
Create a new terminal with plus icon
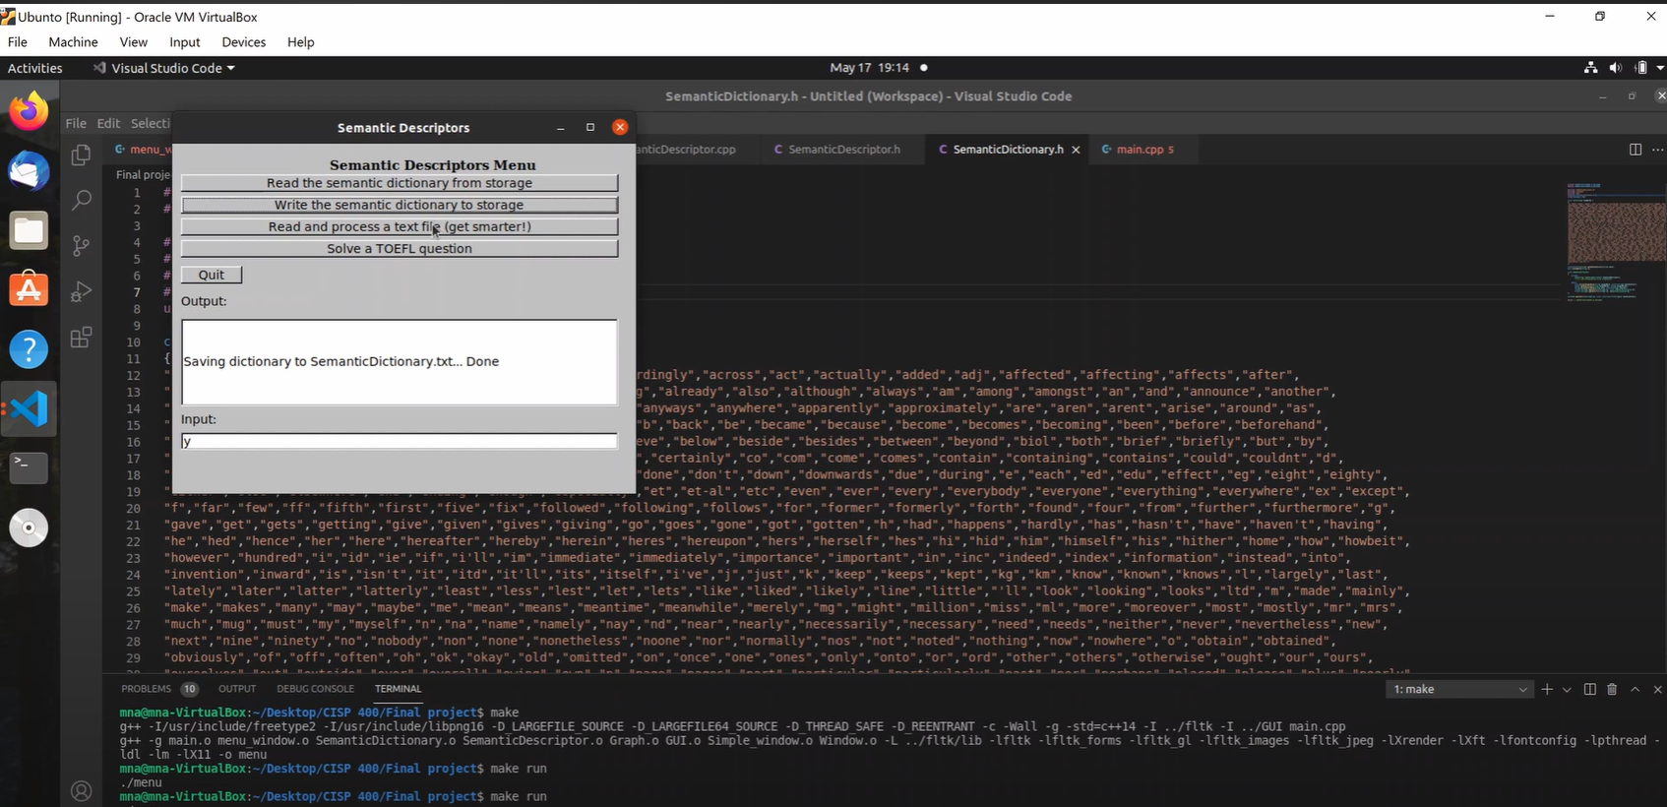coord(1547,689)
